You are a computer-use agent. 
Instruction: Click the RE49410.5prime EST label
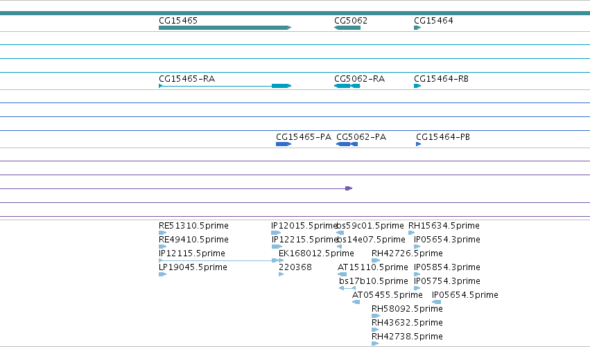pyautogui.click(x=193, y=240)
